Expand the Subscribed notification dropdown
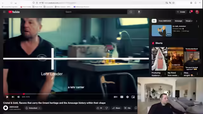The width and height of the screenshot is (203, 114). click(x=33, y=108)
